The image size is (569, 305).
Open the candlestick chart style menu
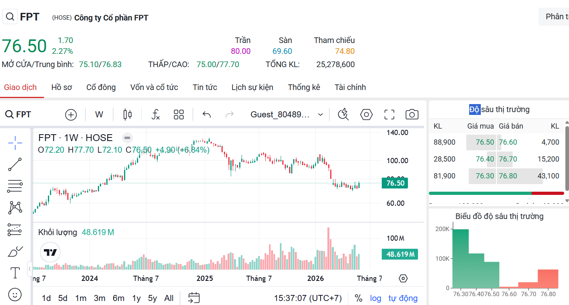(127, 115)
